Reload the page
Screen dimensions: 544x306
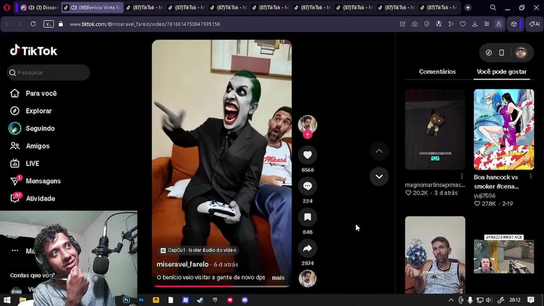pos(33,24)
